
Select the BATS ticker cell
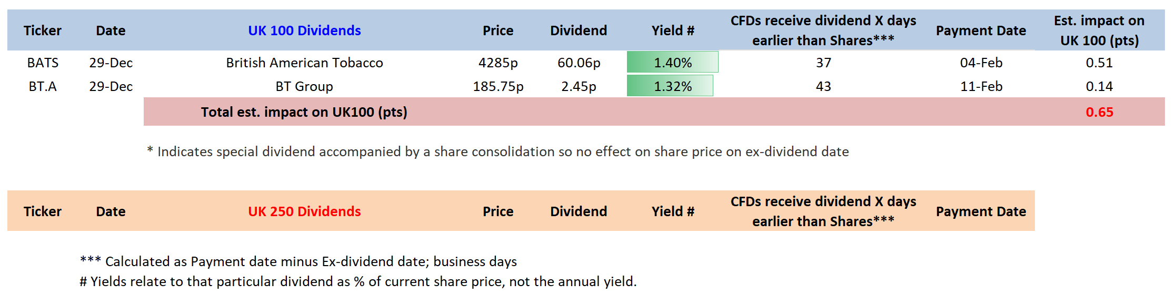pyautogui.click(x=43, y=63)
